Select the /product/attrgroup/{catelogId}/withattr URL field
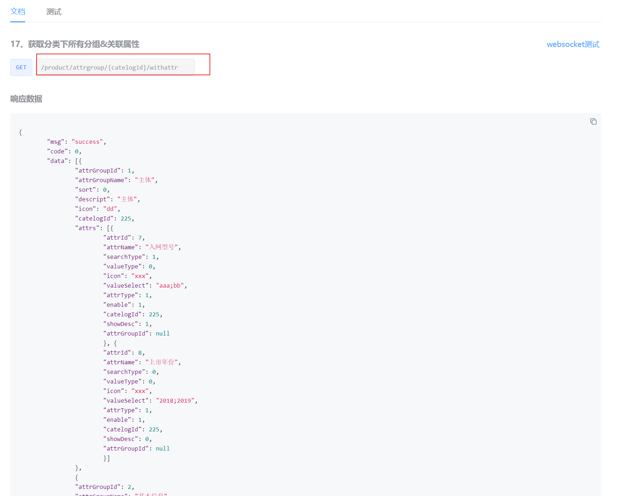Screen dimensions: 624x496 [116, 67]
